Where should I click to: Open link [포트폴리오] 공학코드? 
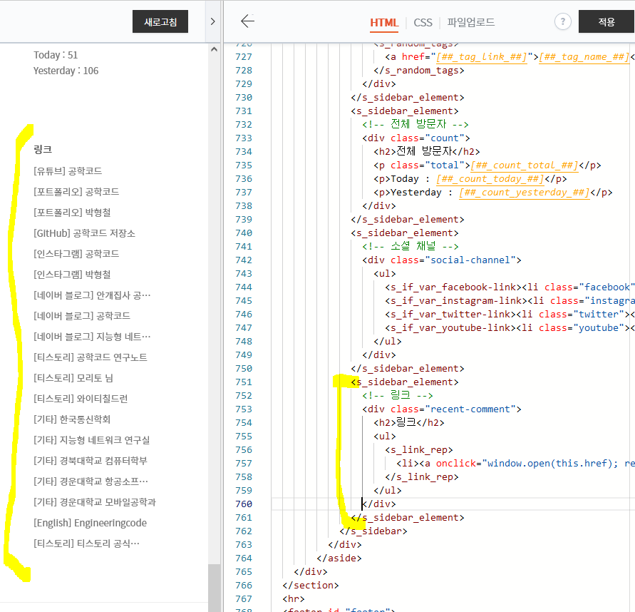(x=76, y=192)
